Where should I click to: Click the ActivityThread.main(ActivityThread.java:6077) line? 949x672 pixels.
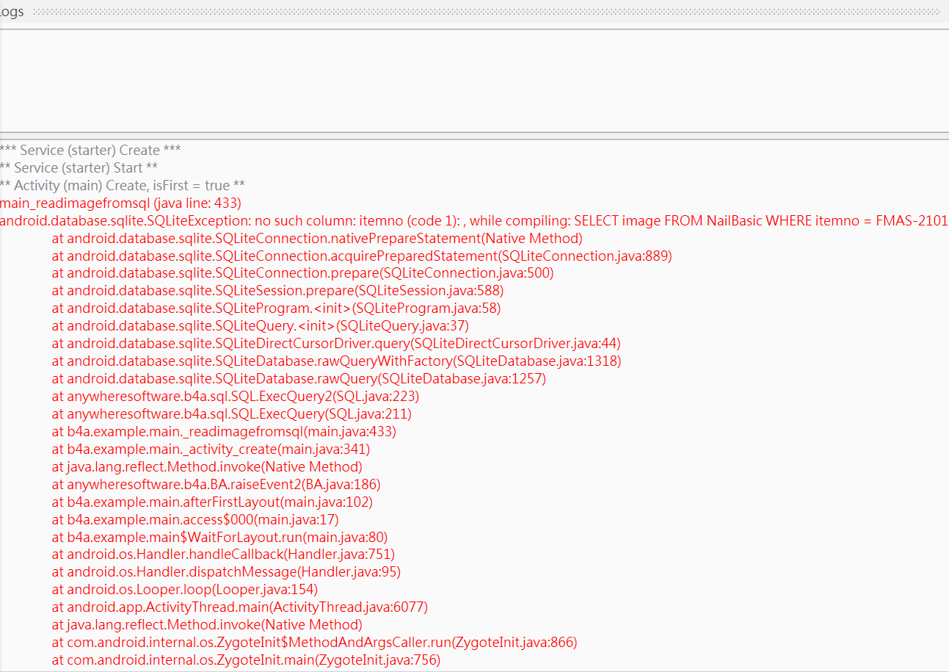pyautogui.click(x=240, y=607)
